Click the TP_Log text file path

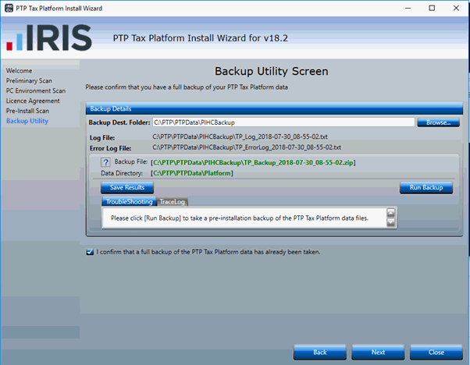click(240, 136)
